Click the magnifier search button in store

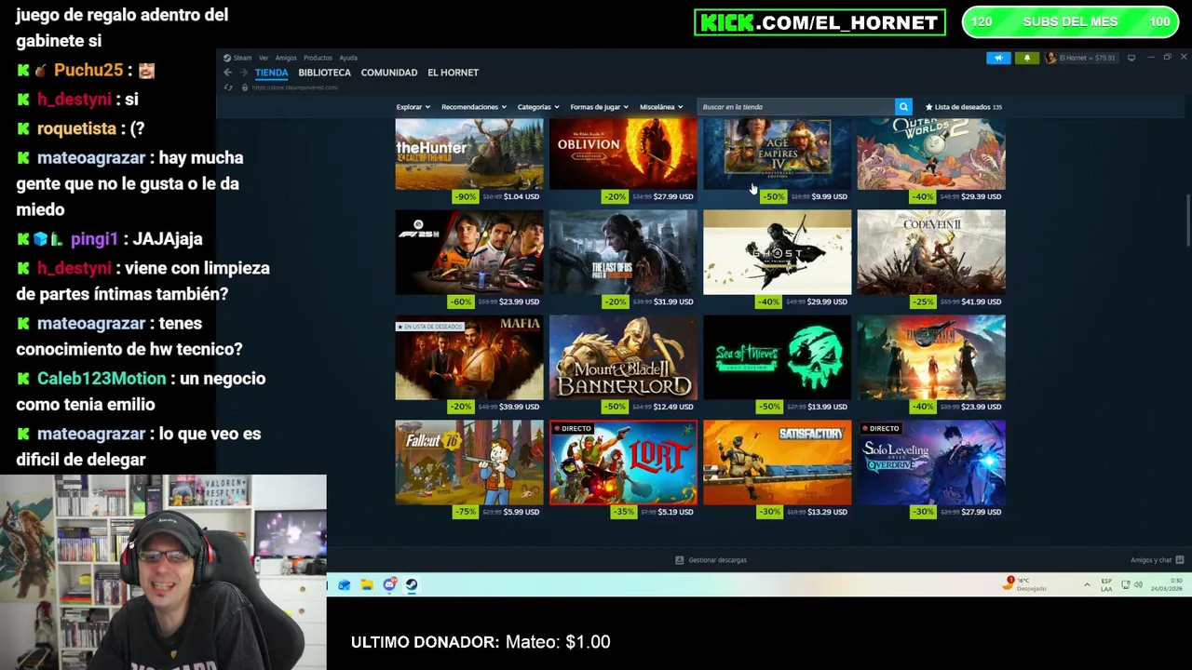[903, 107]
